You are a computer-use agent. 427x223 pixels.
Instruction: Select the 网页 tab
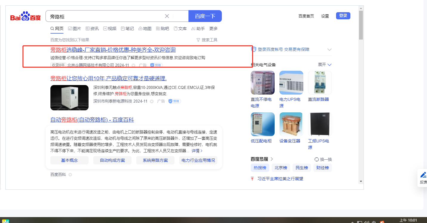pos(57,29)
